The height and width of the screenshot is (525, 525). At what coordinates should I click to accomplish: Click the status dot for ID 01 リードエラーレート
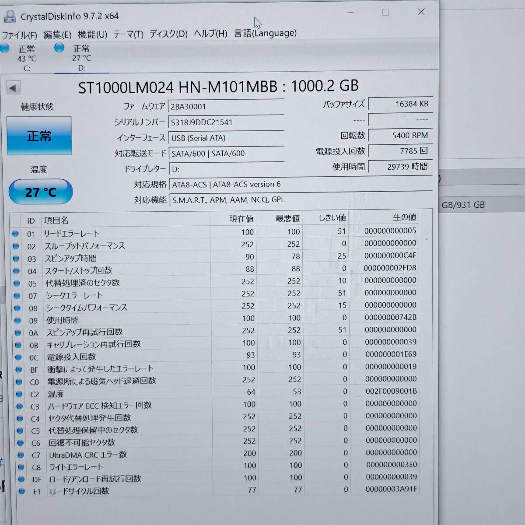click(15, 234)
